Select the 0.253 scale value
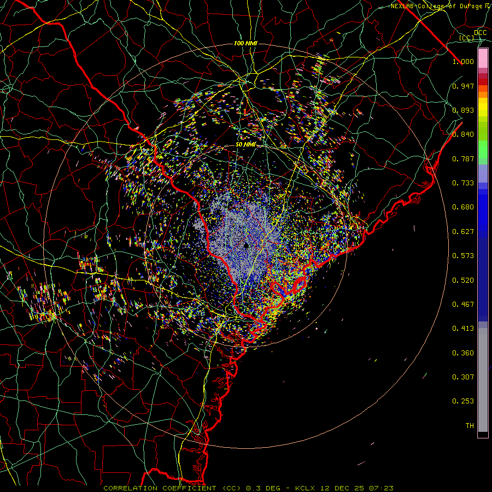This screenshot has height=492, width=492. (463, 401)
